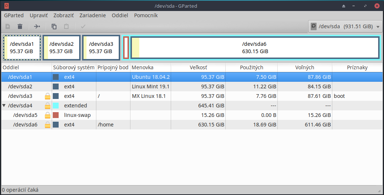Select the /dev/sda2 block in disk map
Image resolution: width=384 pixels, height=195 pixels.
[62, 48]
